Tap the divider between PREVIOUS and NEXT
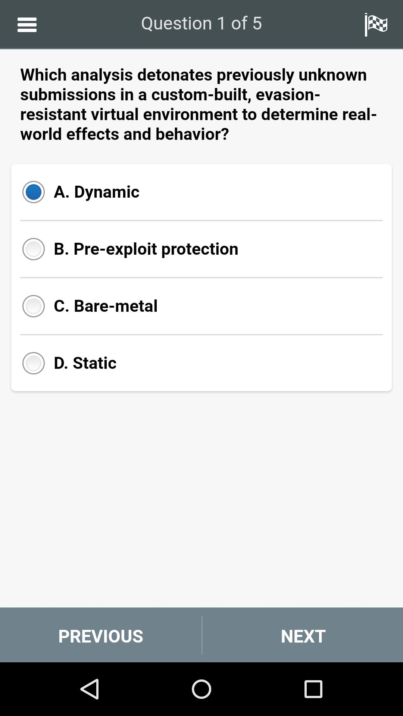Image resolution: width=403 pixels, height=716 pixels. 202,635
